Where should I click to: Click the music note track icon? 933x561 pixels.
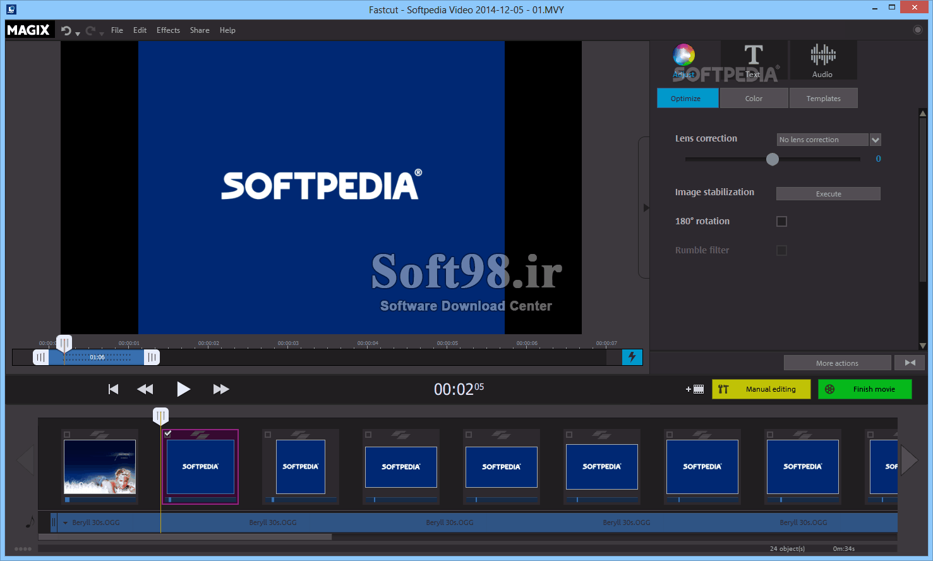[30, 522]
